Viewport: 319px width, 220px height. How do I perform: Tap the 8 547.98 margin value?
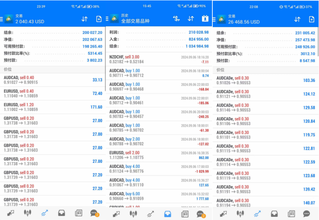[x=307, y=61]
